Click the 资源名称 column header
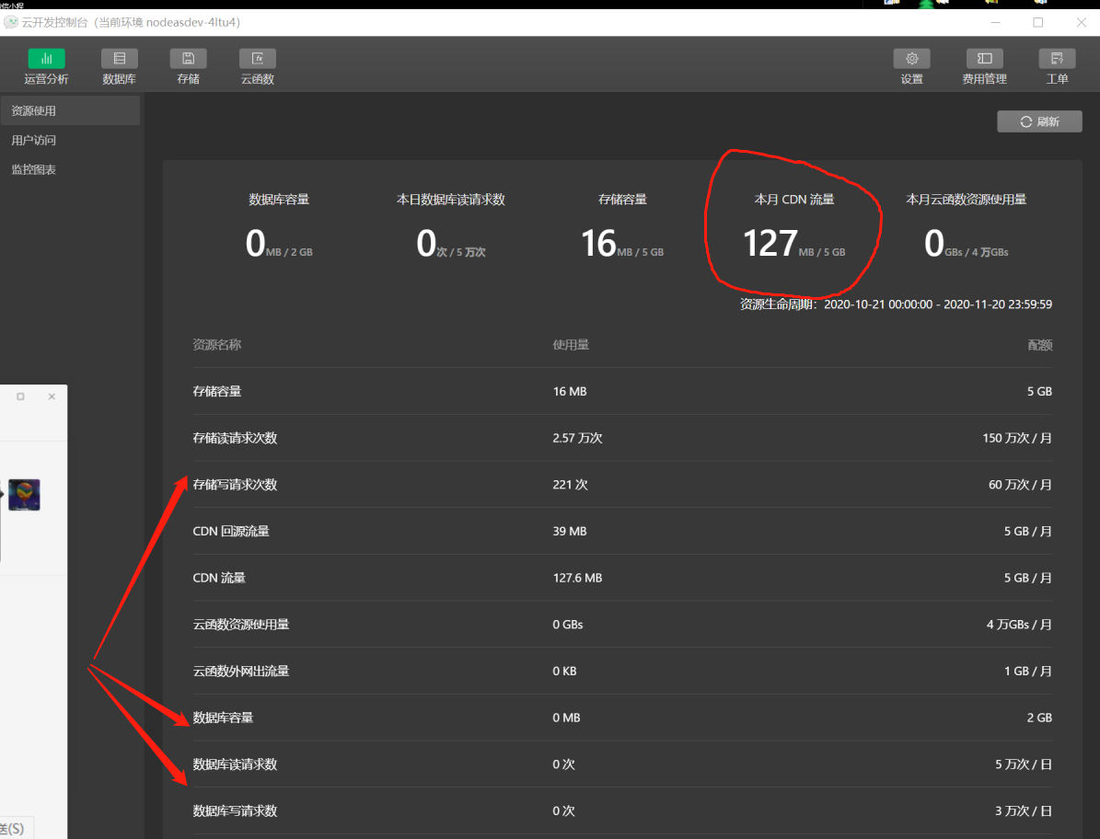This screenshot has width=1100, height=839. point(217,345)
